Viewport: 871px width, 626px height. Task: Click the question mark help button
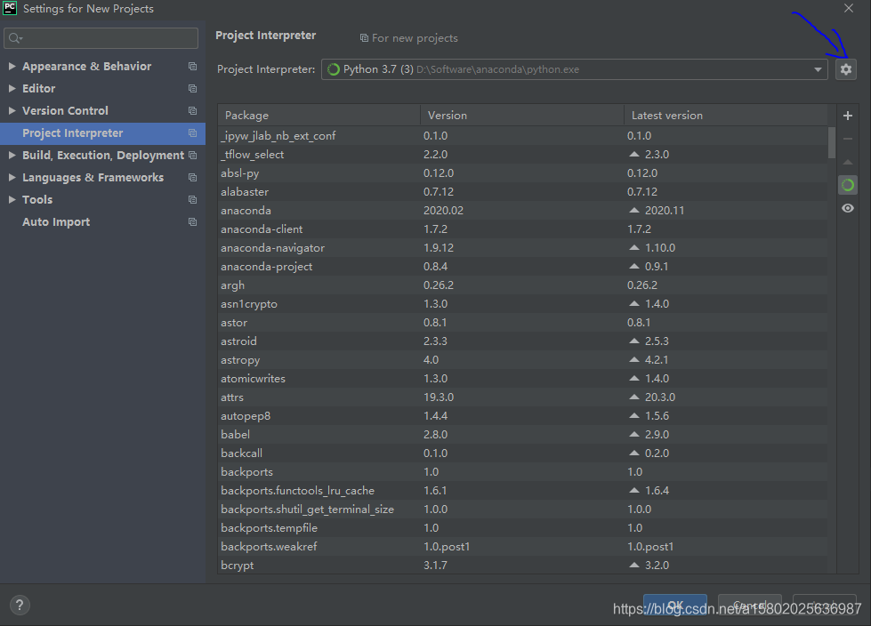tap(20, 605)
